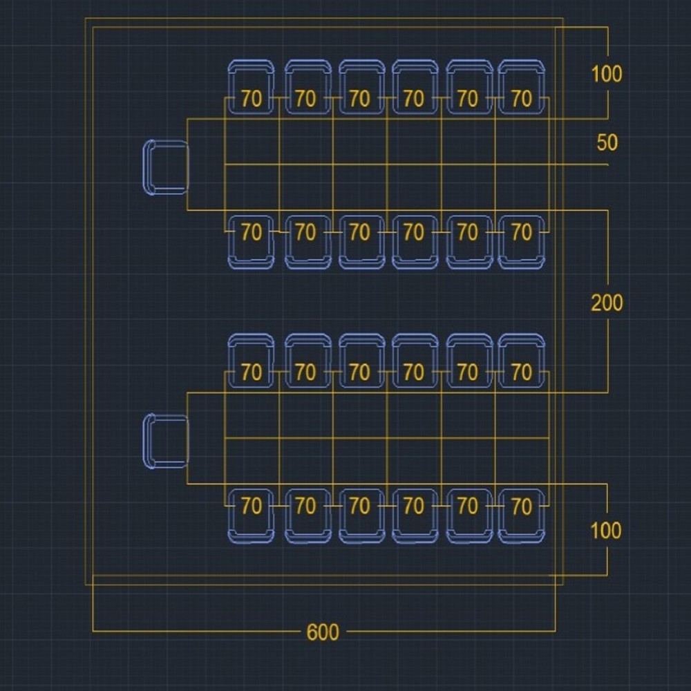Select the 600 width dimension text
The width and height of the screenshot is (691, 691).
(x=323, y=632)
